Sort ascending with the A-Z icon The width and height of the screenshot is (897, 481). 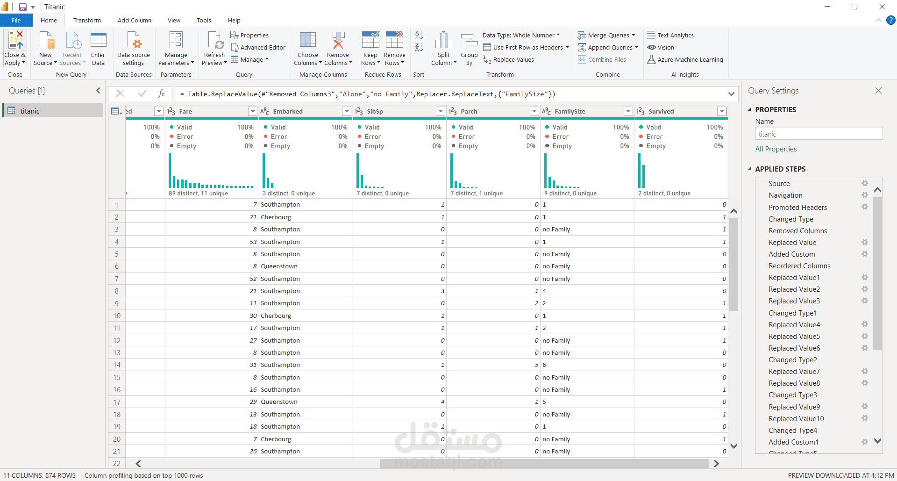(419, 35)
